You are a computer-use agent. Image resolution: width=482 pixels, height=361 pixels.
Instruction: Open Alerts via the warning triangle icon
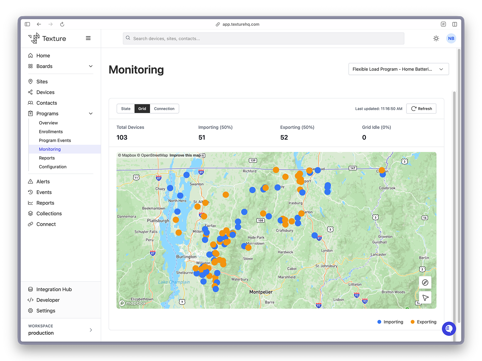(x=30, y=181)
